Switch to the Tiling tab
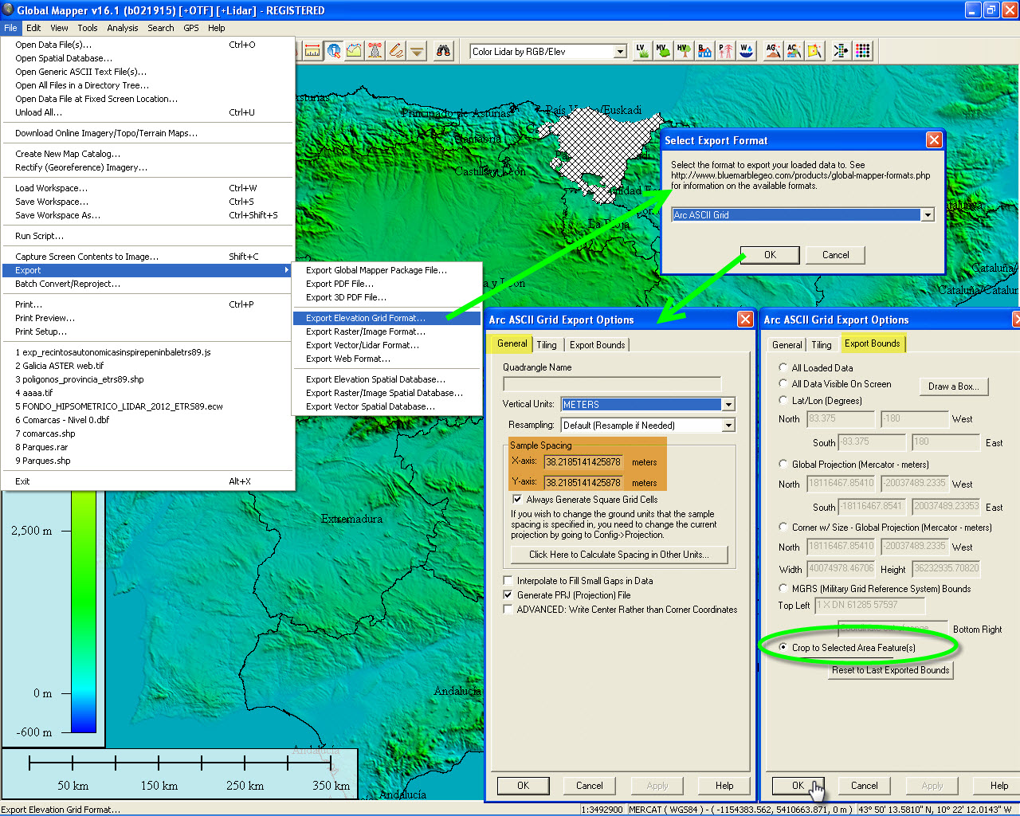1020x816 pixels. [x=547, y=344]
